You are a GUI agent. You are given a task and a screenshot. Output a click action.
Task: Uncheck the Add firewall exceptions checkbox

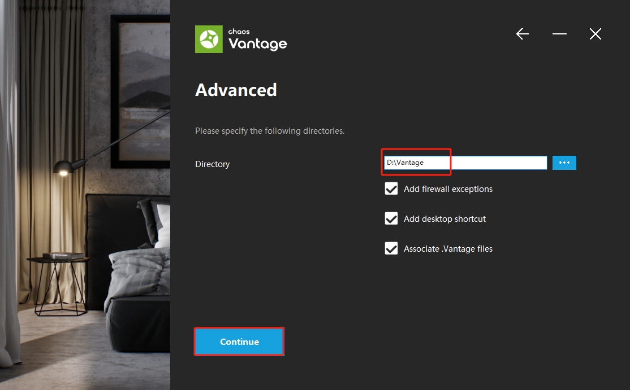391,189
